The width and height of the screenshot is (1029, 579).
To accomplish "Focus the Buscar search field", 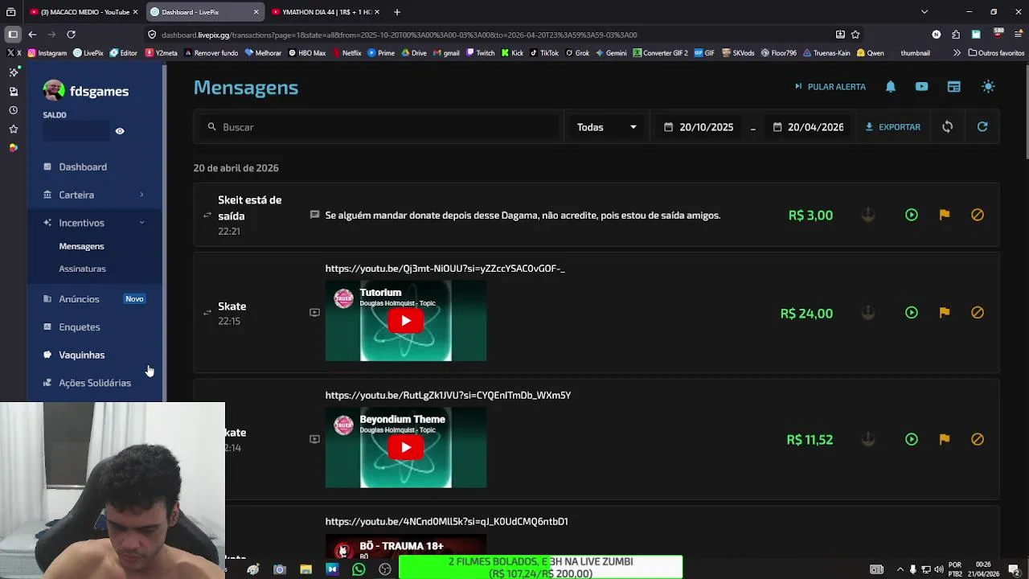I will [x=379, y=127].
